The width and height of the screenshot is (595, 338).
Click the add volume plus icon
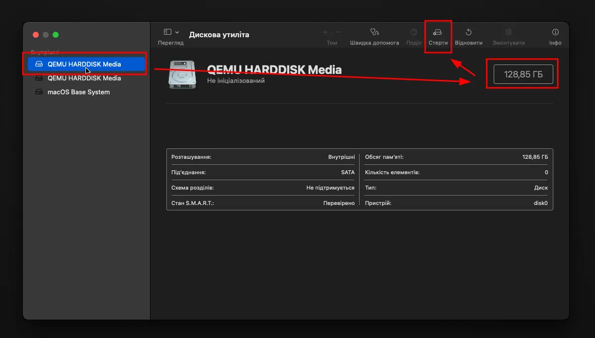tap(325, 32)
